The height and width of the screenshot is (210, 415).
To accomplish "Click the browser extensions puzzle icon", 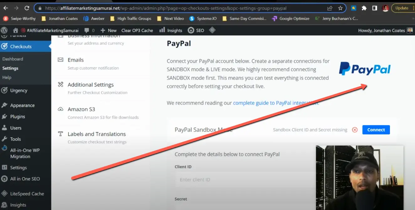I will (x=364, y=8).
